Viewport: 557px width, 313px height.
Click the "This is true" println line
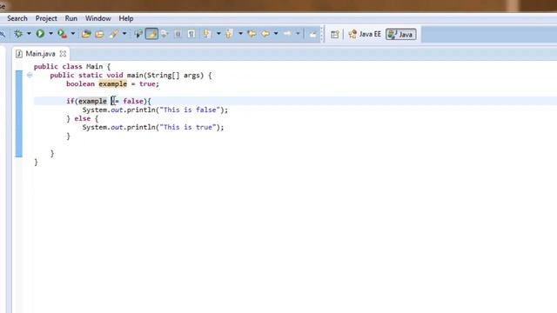tap(153, 127)
